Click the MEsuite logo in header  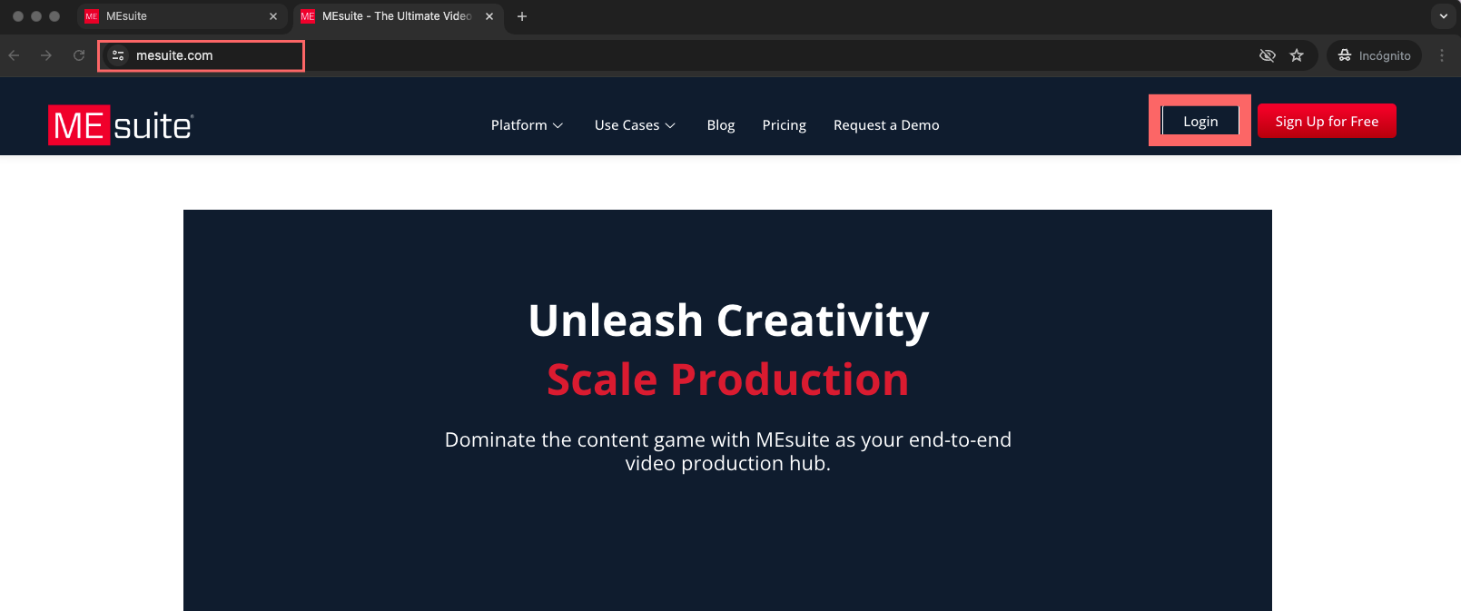click(121, 125)
